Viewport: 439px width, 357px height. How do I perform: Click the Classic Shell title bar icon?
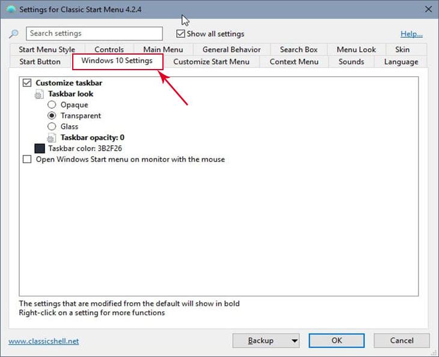(11, 9)
